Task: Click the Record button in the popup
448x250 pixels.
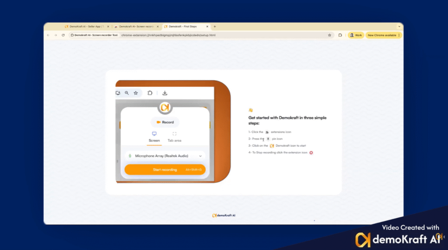Action: 165,122
